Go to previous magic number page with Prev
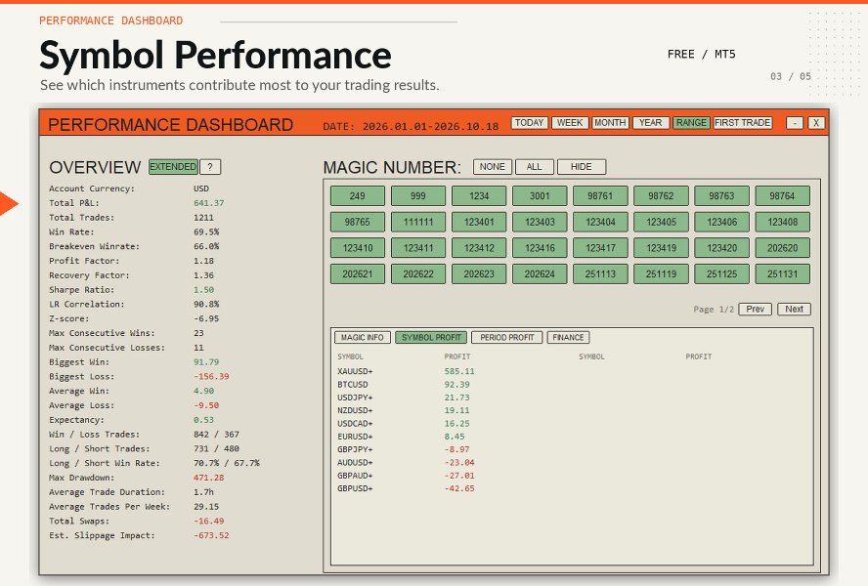This screenshot has height=586, width=868. pos(755,310)
